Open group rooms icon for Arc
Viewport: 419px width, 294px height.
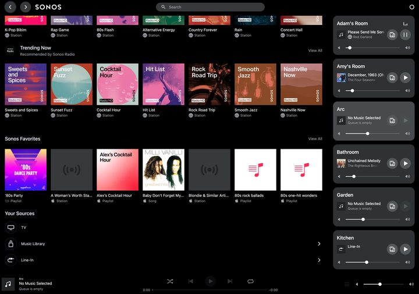pyautogui.click(x=392, y=121)
